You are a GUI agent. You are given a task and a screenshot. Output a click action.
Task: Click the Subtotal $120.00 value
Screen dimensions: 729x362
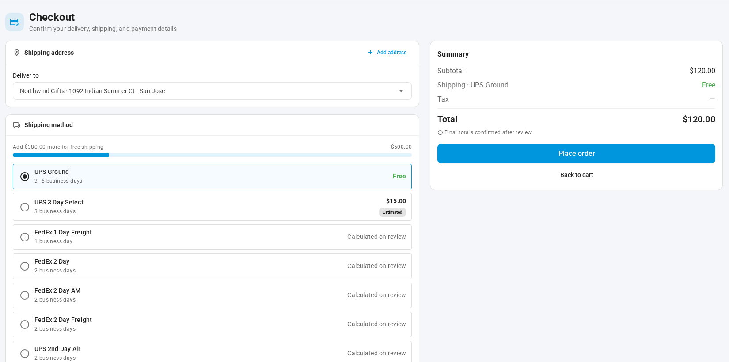tap(702, 71)
